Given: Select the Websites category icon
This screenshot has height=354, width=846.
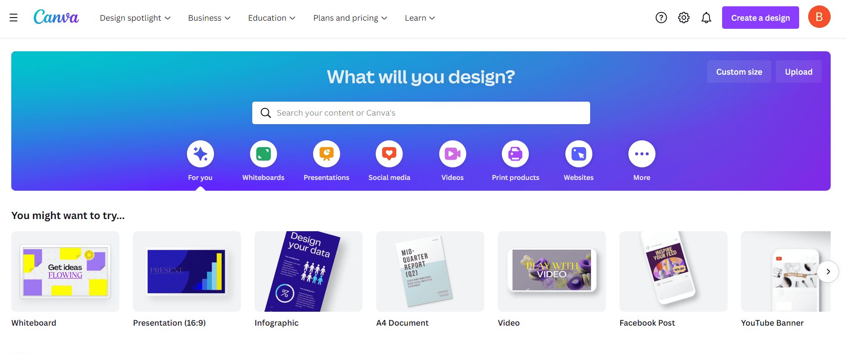Looking at the screenshot, I should click(579, 154).
